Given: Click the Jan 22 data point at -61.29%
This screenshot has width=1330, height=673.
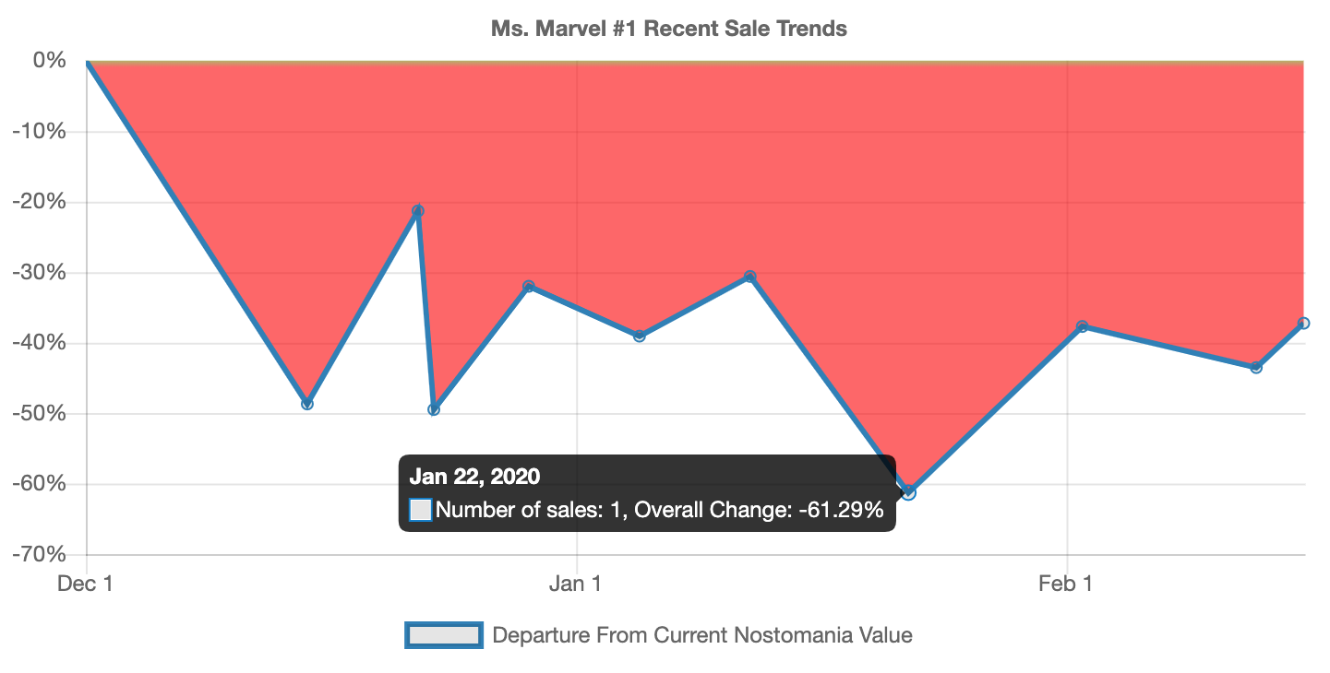Looking at the screenshot, I should pos(909,492).
